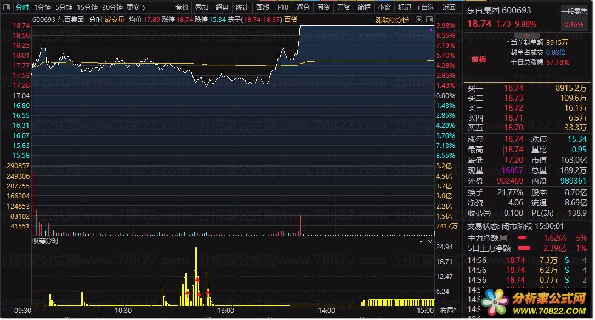Click the 换手 21.77% value
The width and height of the screenshot is (595, 320).
[511, 193]
